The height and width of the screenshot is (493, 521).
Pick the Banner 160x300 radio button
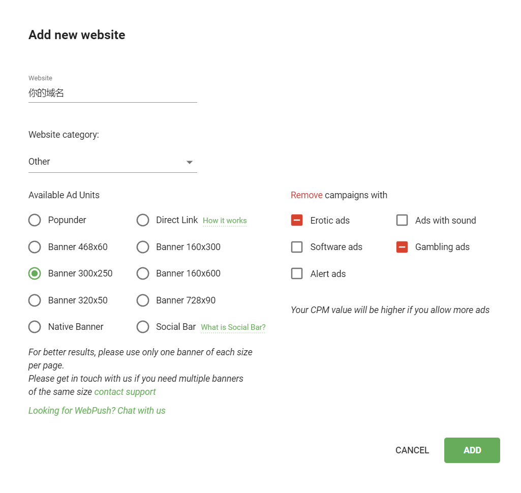click(x=143, y=247)
